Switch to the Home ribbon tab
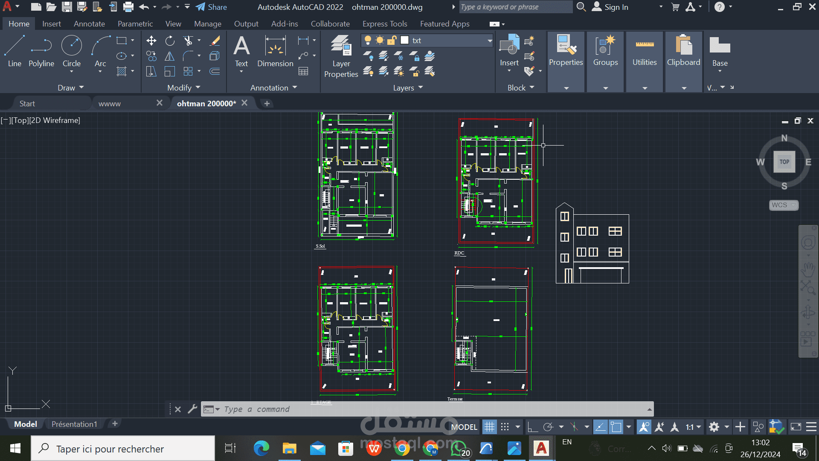 19,23
